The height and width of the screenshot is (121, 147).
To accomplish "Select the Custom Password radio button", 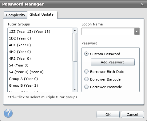I will 86,54.
